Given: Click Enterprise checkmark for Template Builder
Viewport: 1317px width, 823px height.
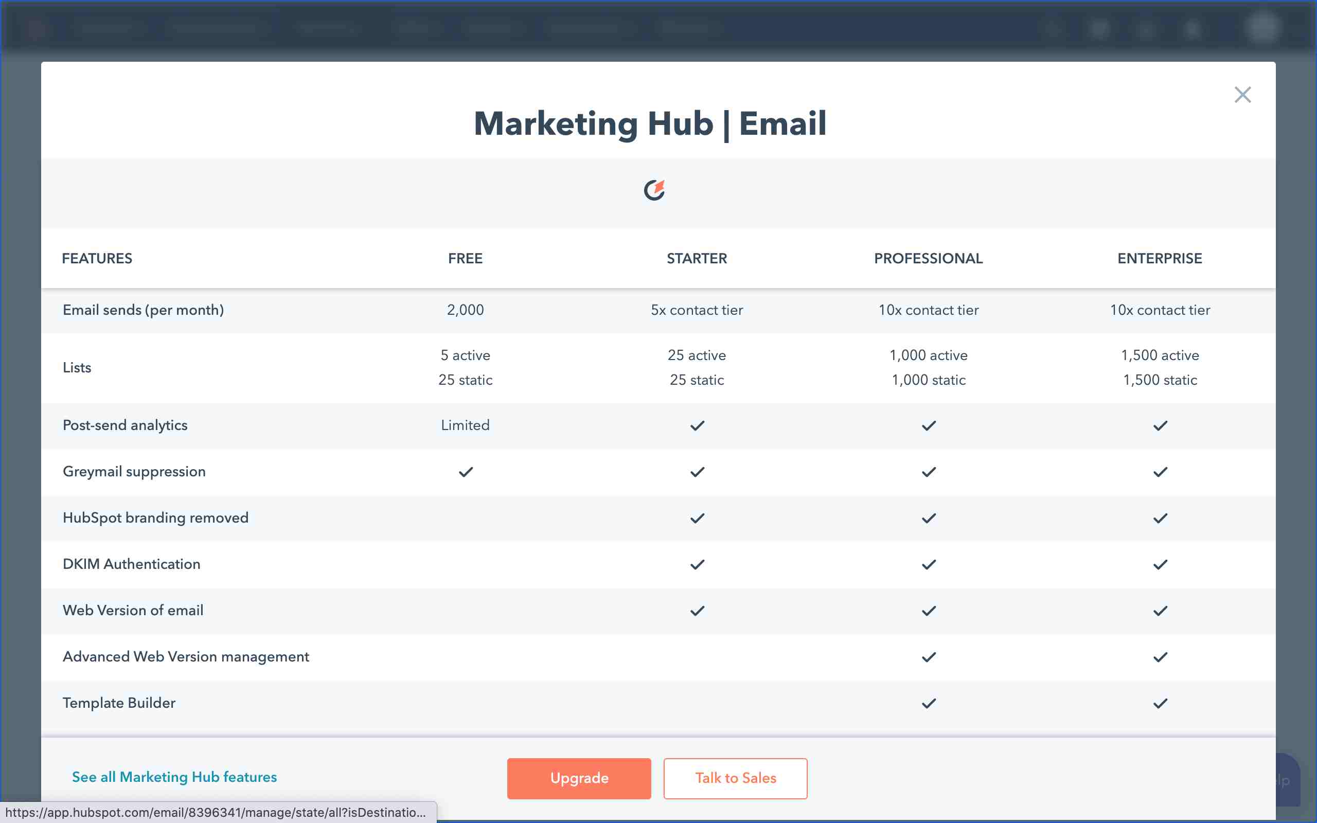Looking at the screenshot, I should click(1160, 703).
